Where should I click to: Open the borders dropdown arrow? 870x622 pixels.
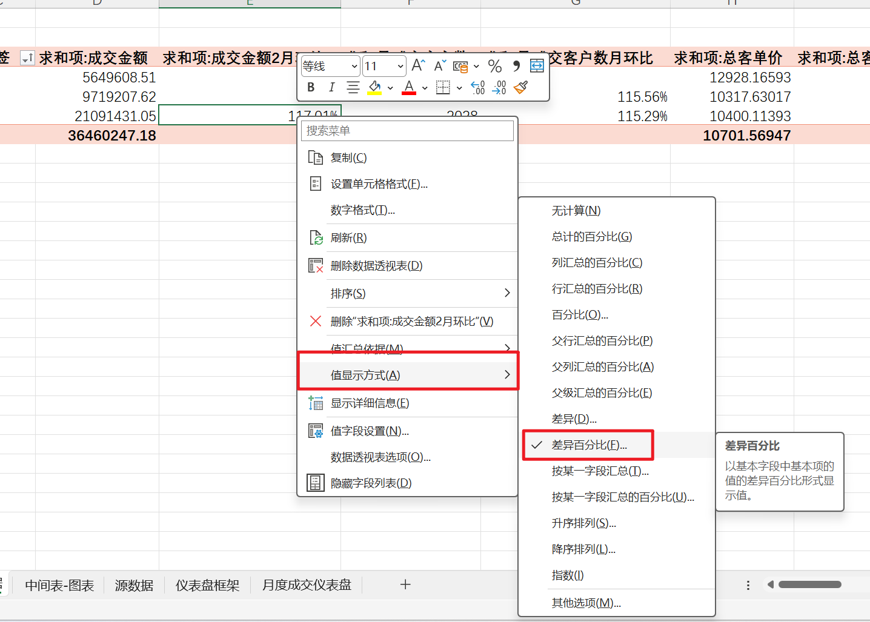pos(459,88)
